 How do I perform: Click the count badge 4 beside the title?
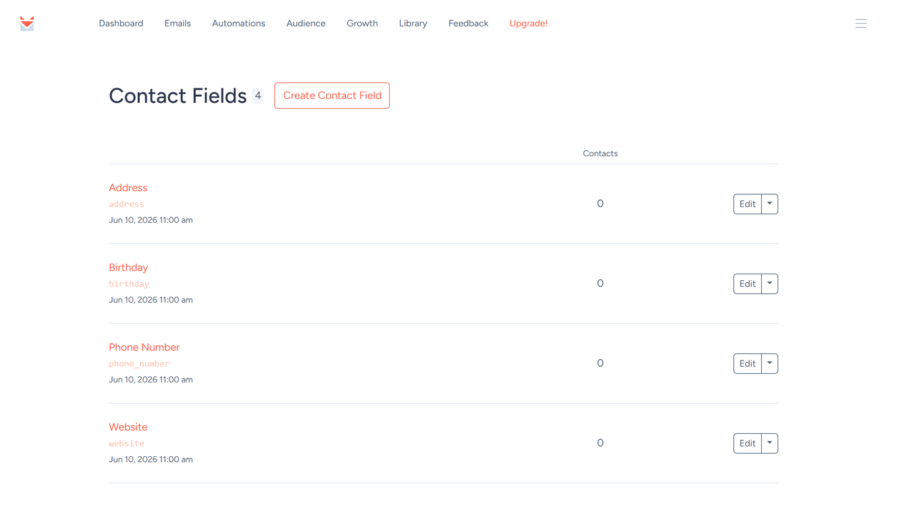(x=258, y=96)
